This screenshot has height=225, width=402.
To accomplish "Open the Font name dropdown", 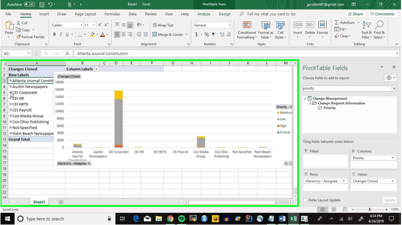I will point(81,25).
